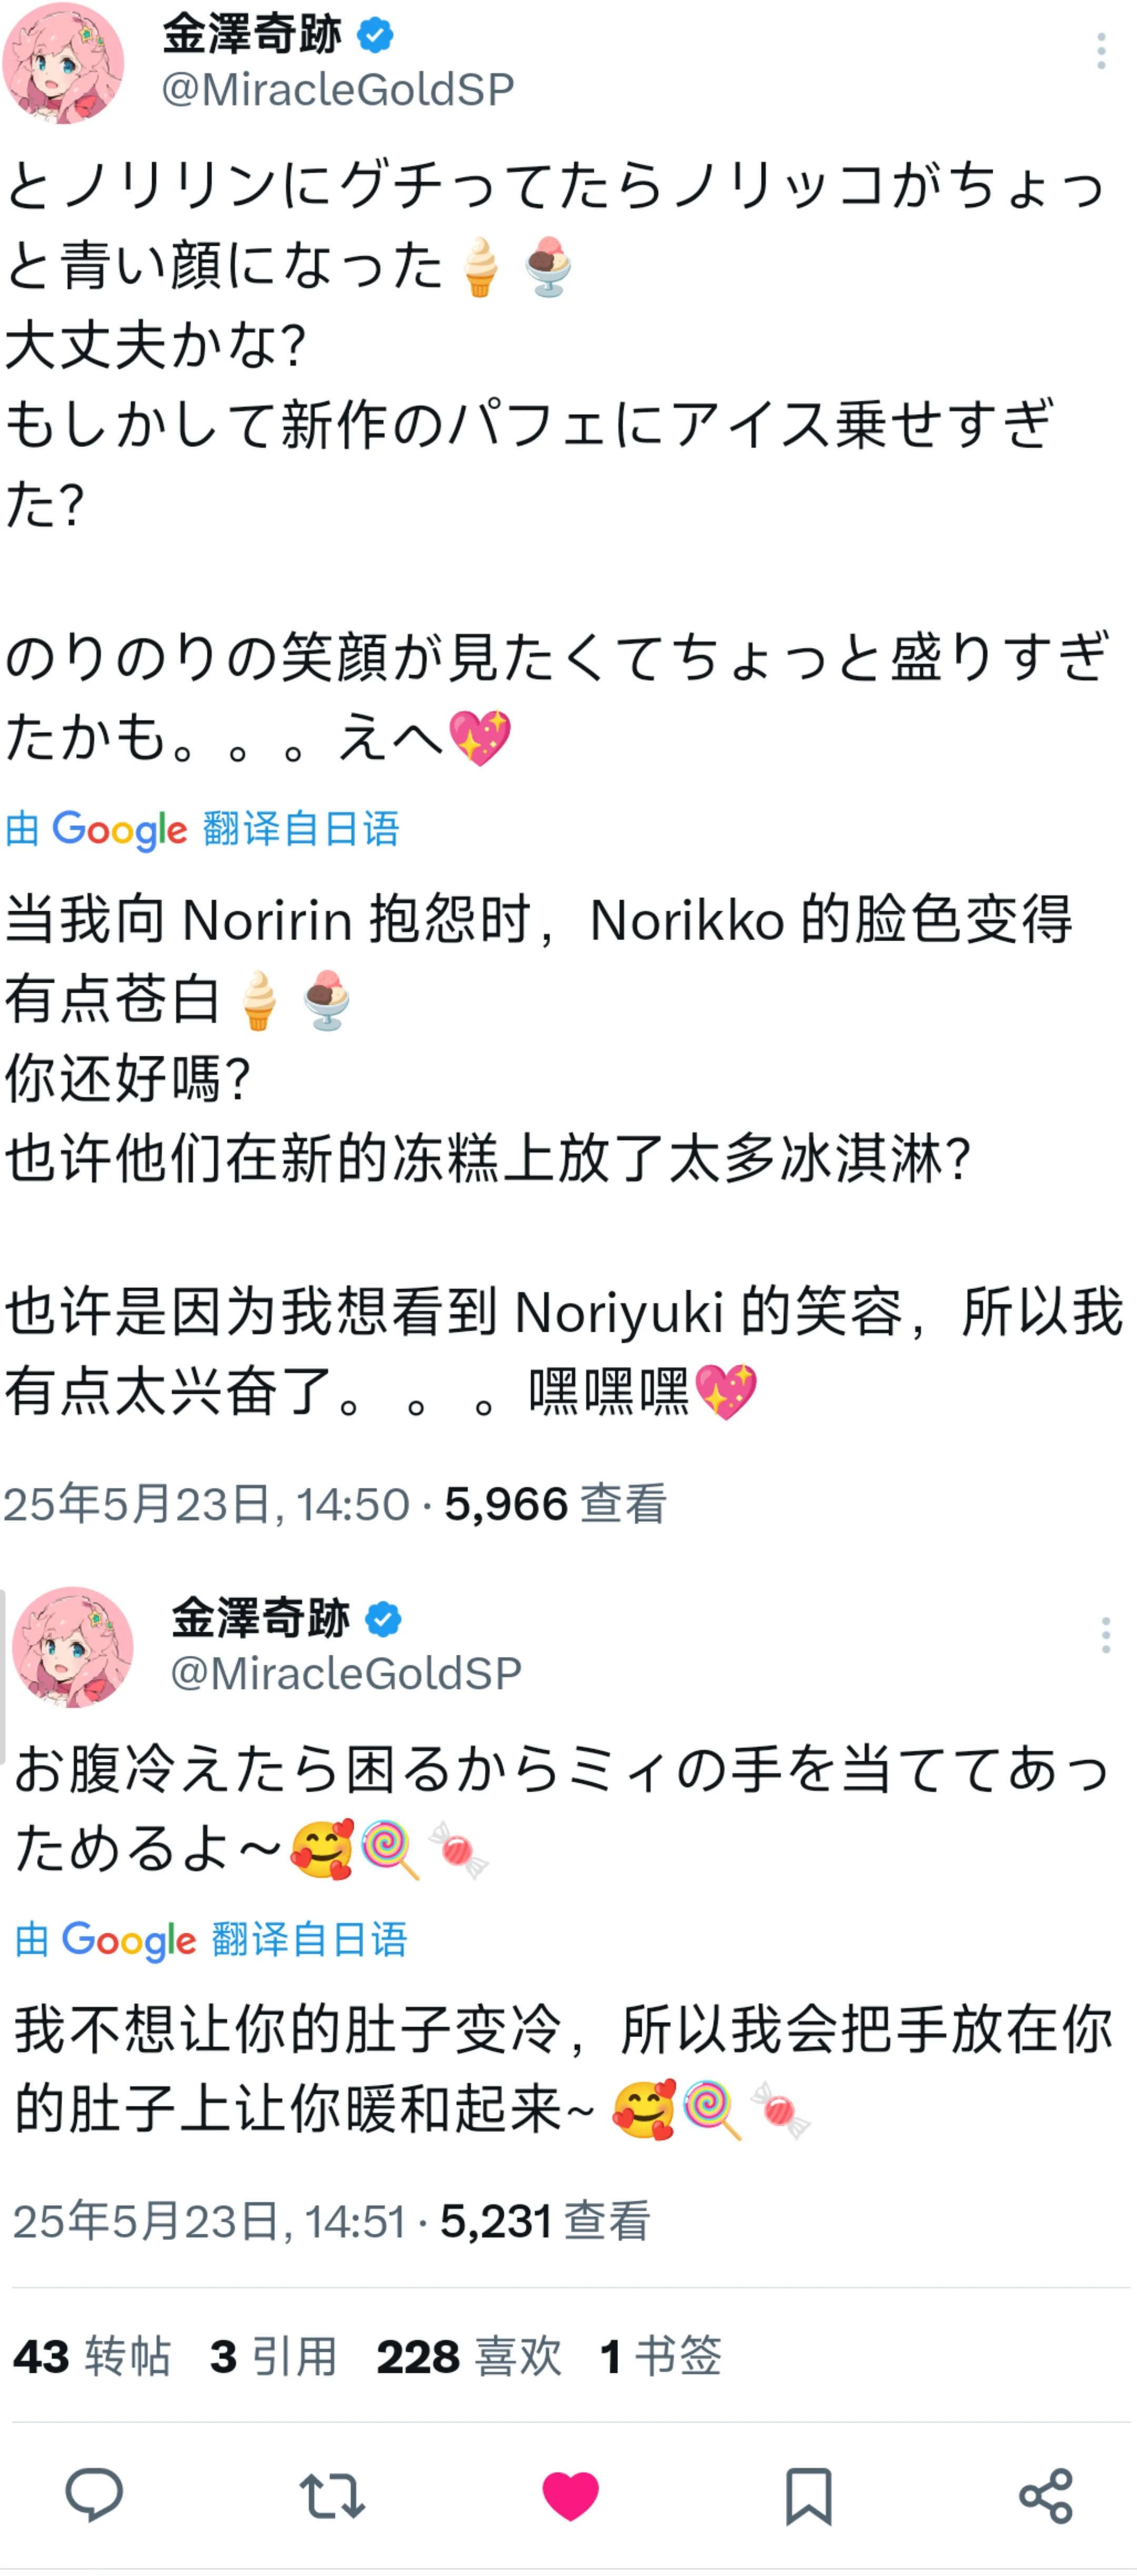Tap second tweet's profile avatar

[x=72, y=1646]
